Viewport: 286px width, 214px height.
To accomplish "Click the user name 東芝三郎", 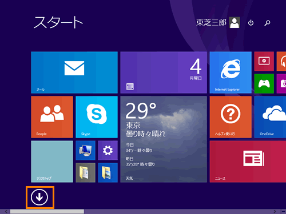I will pyautogui.click(x=211, y=22).
